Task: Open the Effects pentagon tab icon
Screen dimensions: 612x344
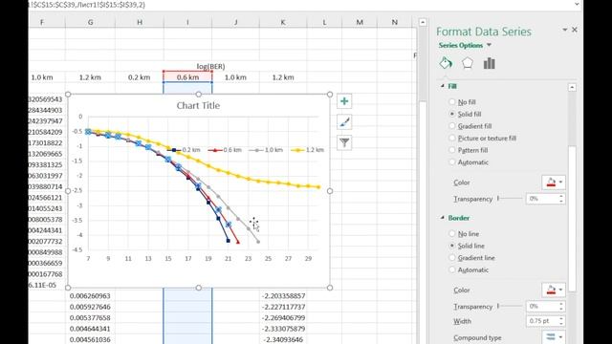Action: coord(468,63)
